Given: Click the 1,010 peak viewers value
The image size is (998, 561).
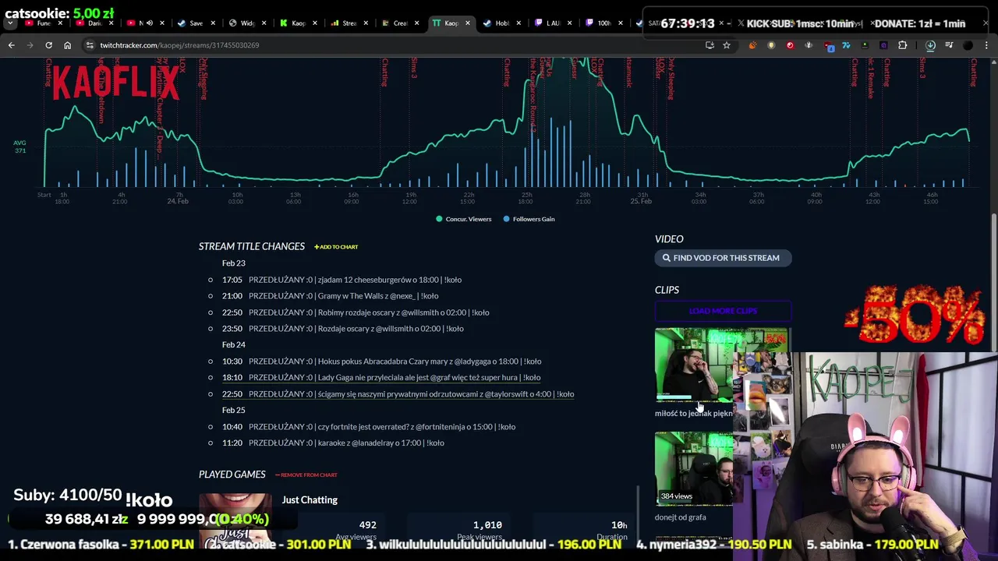Looking at the screenshot, I should pyautogui.click(x=487, y=525).
